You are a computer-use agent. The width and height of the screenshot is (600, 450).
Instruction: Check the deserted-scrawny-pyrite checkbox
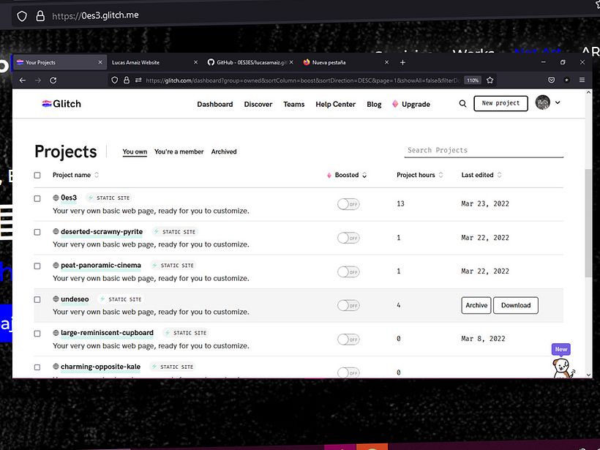[37, 232]
